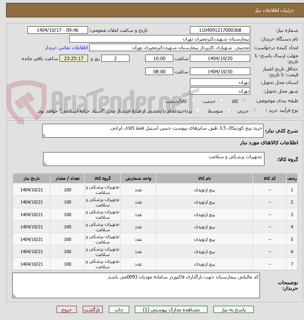This screenshot has height=320, width=304.
Task: Click date 1404/10/21 in row 6
Action: (32, 251)
